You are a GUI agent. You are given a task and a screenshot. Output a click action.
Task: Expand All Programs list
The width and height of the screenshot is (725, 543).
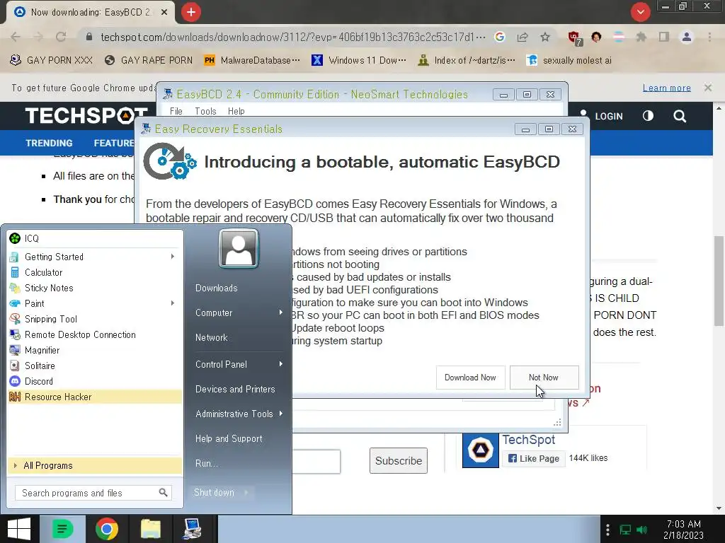click(95, 465)
